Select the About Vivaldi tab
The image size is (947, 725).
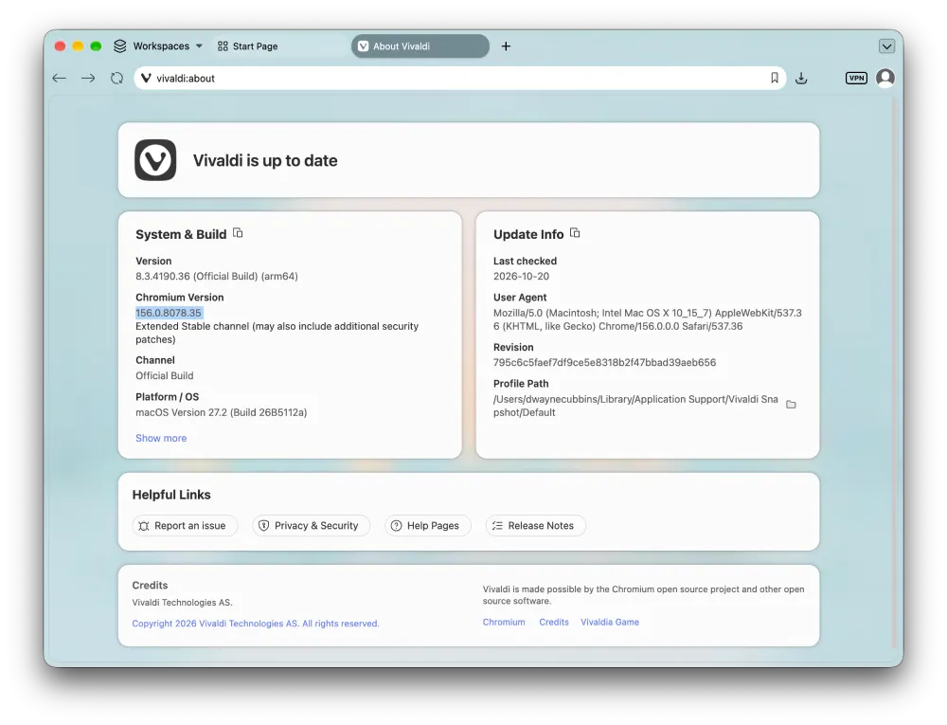pos(420,45)
